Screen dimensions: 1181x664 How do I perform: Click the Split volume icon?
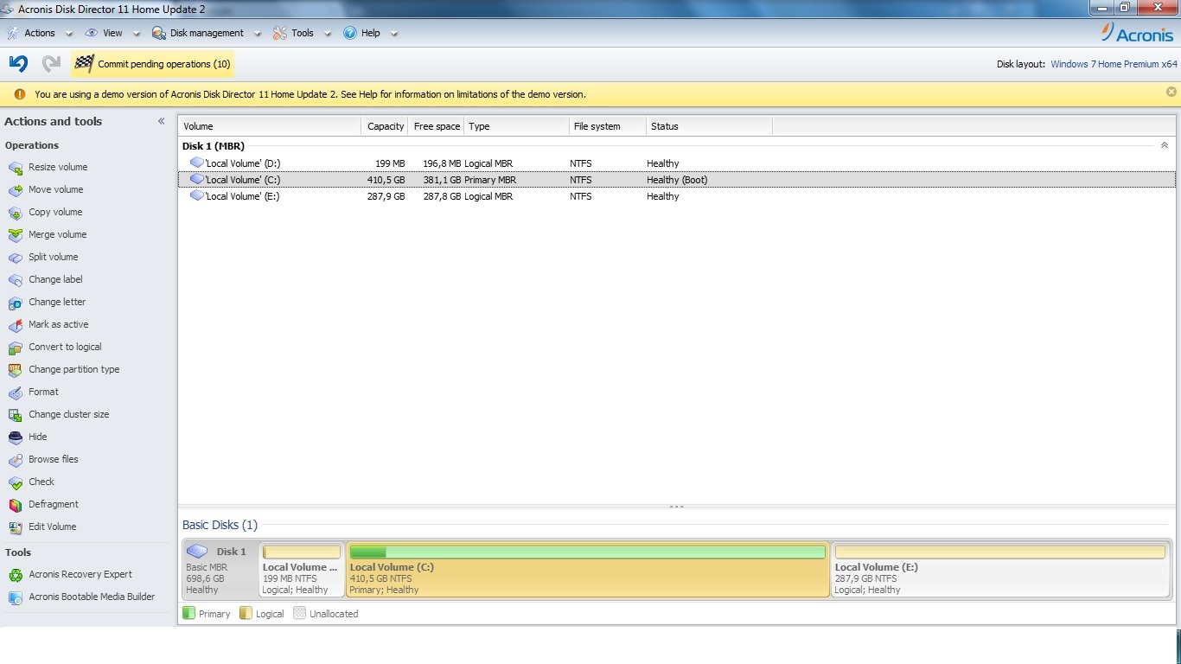[x=15, y=258]
